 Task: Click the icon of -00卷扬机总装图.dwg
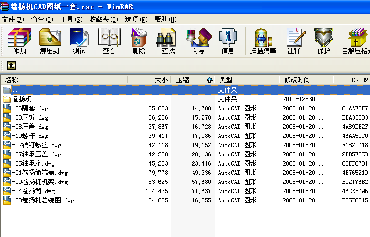pyautogui.click(x=7, y=200)
